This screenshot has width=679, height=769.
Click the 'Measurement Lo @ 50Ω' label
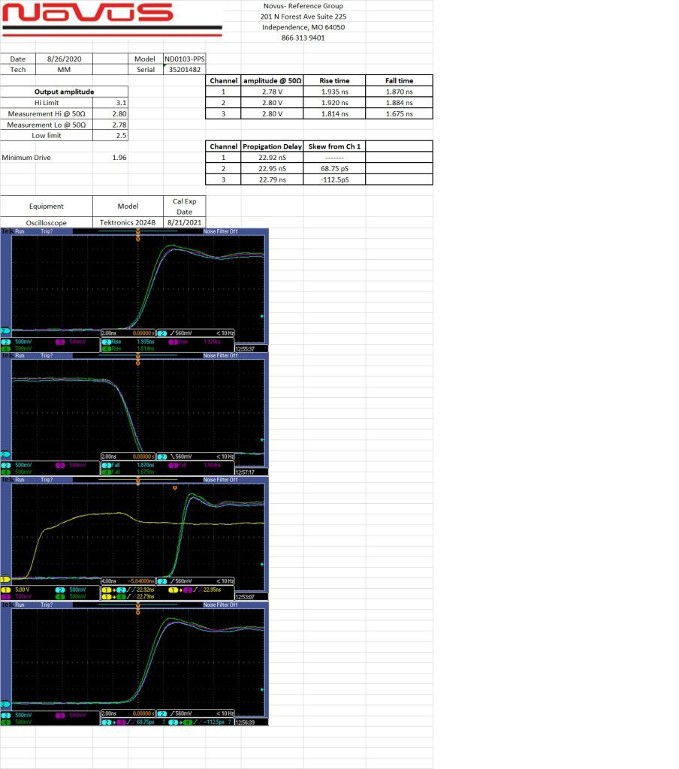(47, 125)
